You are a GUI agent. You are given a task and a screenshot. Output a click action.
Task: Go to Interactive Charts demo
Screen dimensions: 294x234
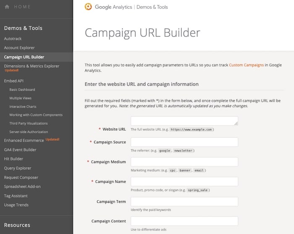23,107
